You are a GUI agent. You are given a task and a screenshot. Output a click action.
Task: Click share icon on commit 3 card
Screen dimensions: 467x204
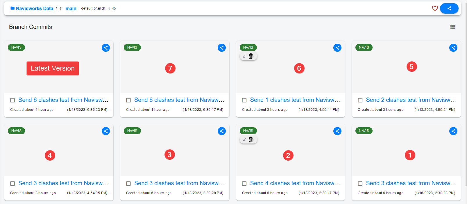coord(222,131)
